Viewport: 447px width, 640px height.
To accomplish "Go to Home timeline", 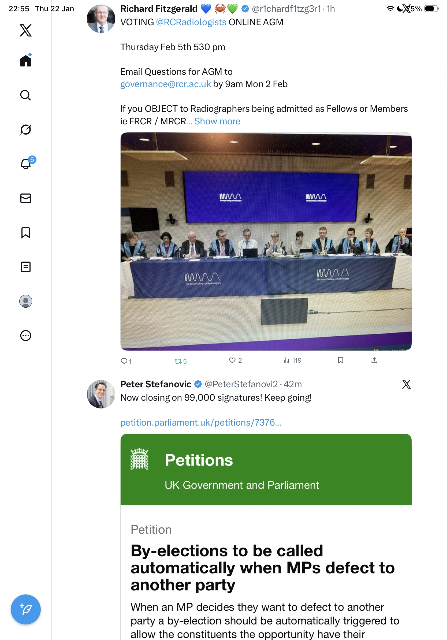I will pyautogui.click(x=26, y=61).
